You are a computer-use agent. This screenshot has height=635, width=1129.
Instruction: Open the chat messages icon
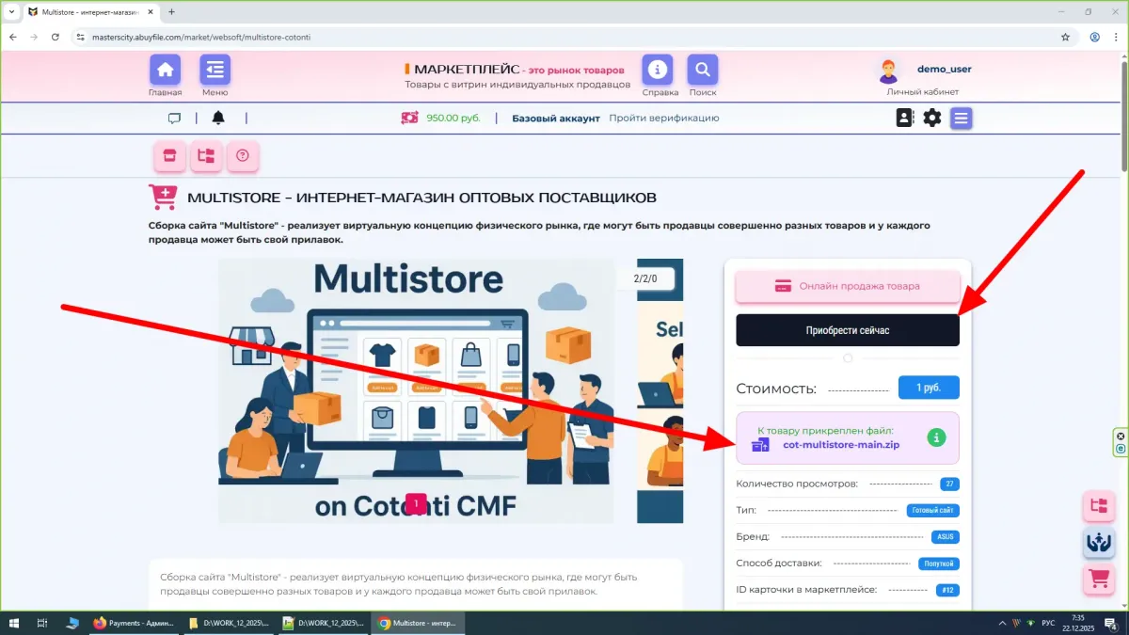[x=174, y=119]
